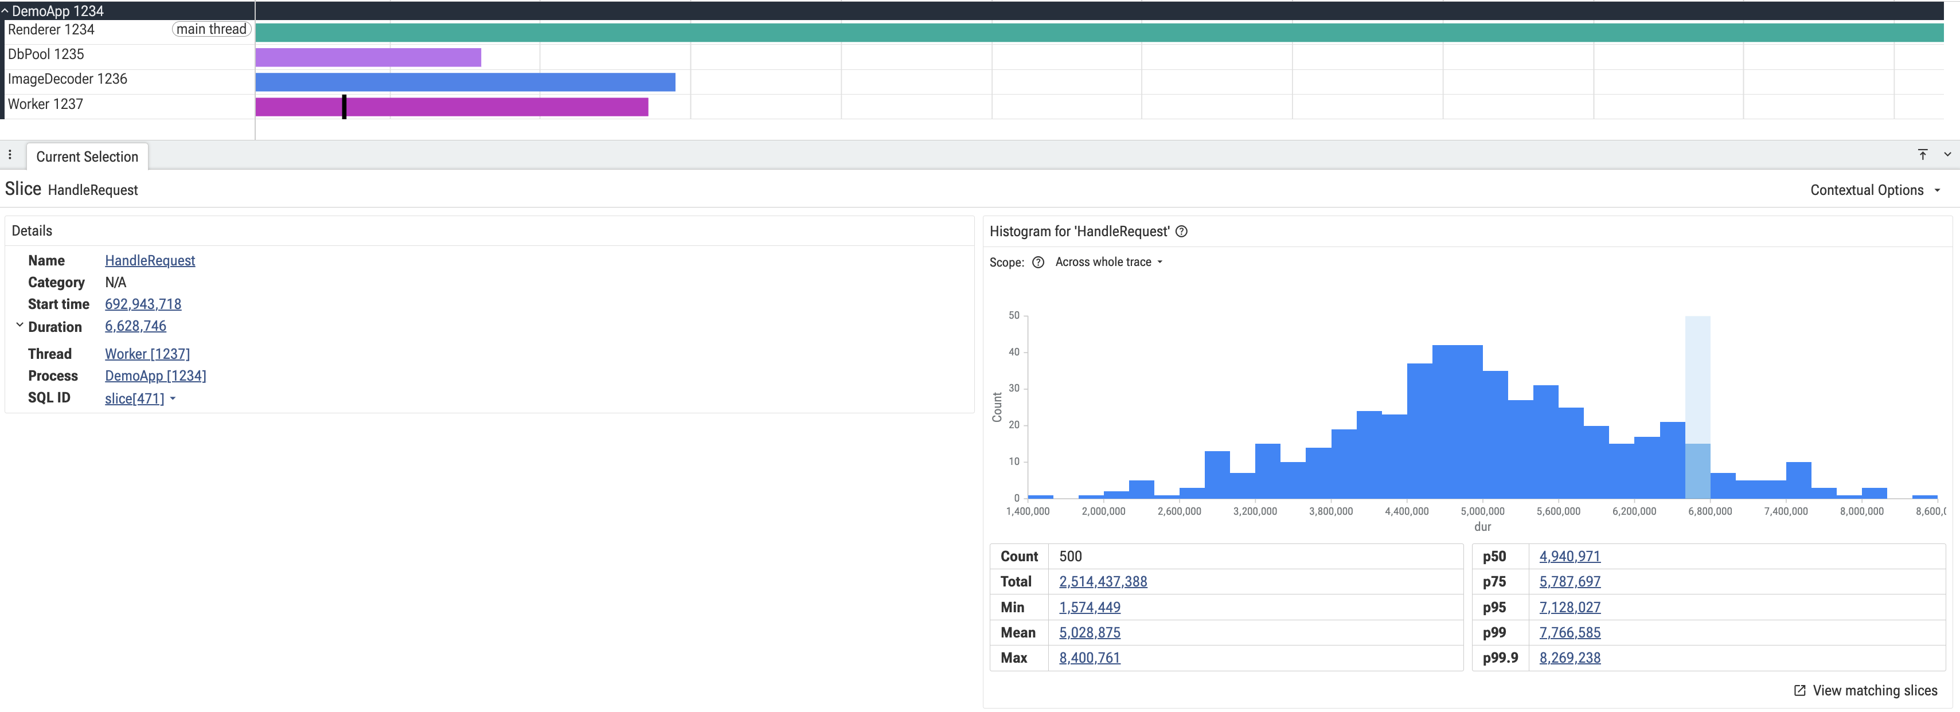Screen dimensions: 1960x712
Task: Click the move-drawer-to-top arrow icon
Action: click(1922, 154)
